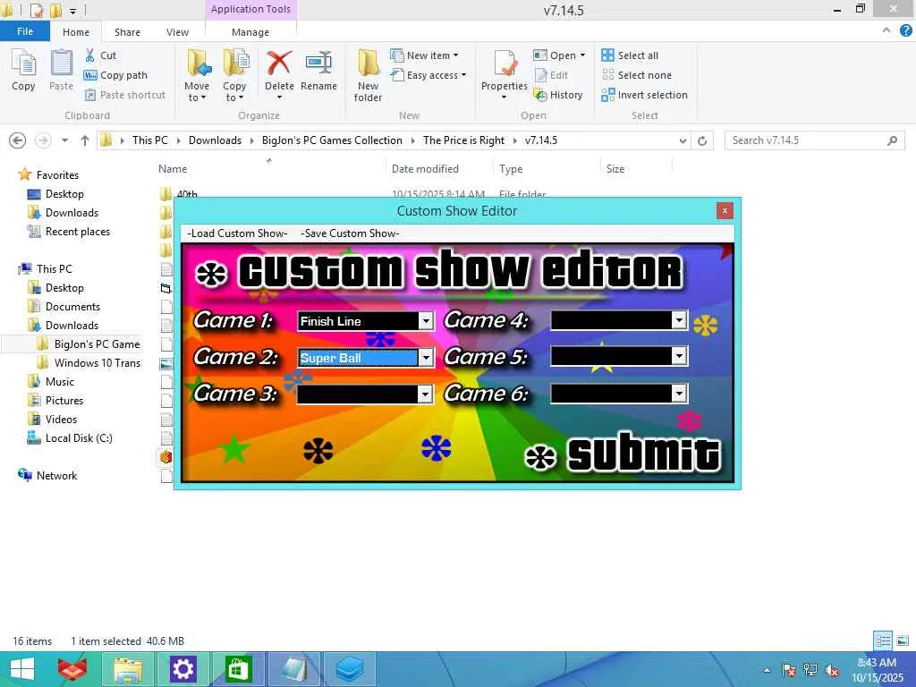Image resolution: width=916 pixels, height=687 pixels.
Task: Select Documents under This PC
Action: 64,307
